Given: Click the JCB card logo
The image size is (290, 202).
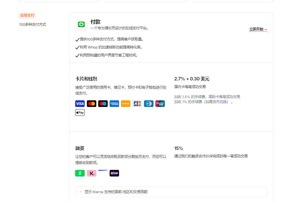Looking at the screenshot, I should tap(137, 104).
